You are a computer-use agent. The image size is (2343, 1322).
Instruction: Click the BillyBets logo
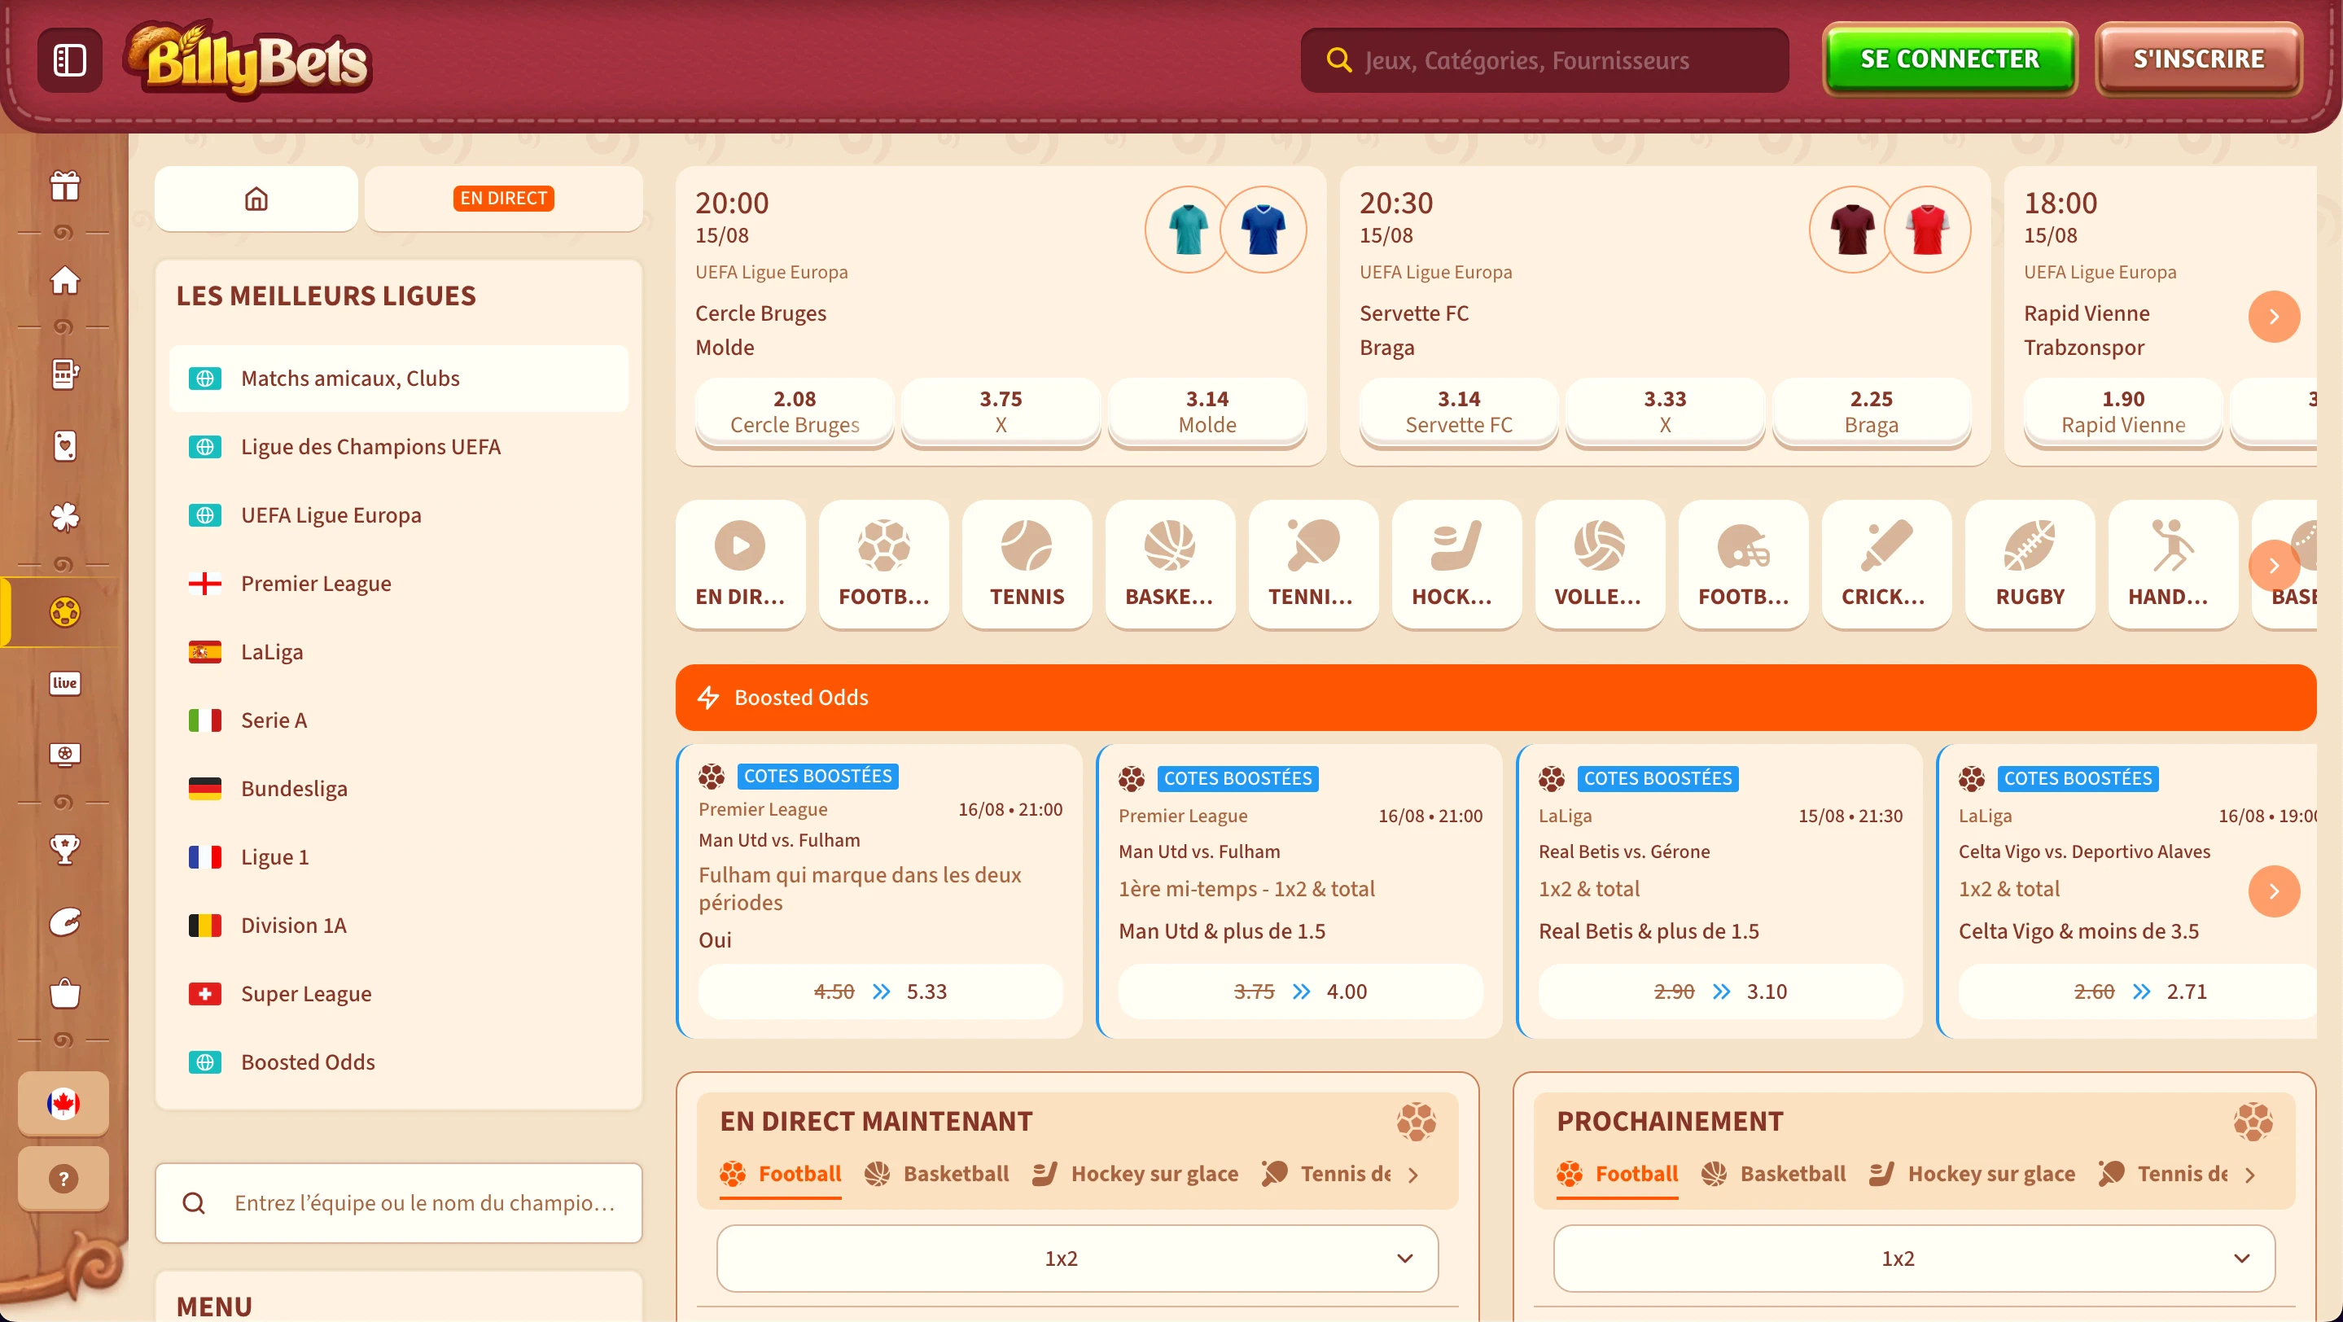[247, 60]
